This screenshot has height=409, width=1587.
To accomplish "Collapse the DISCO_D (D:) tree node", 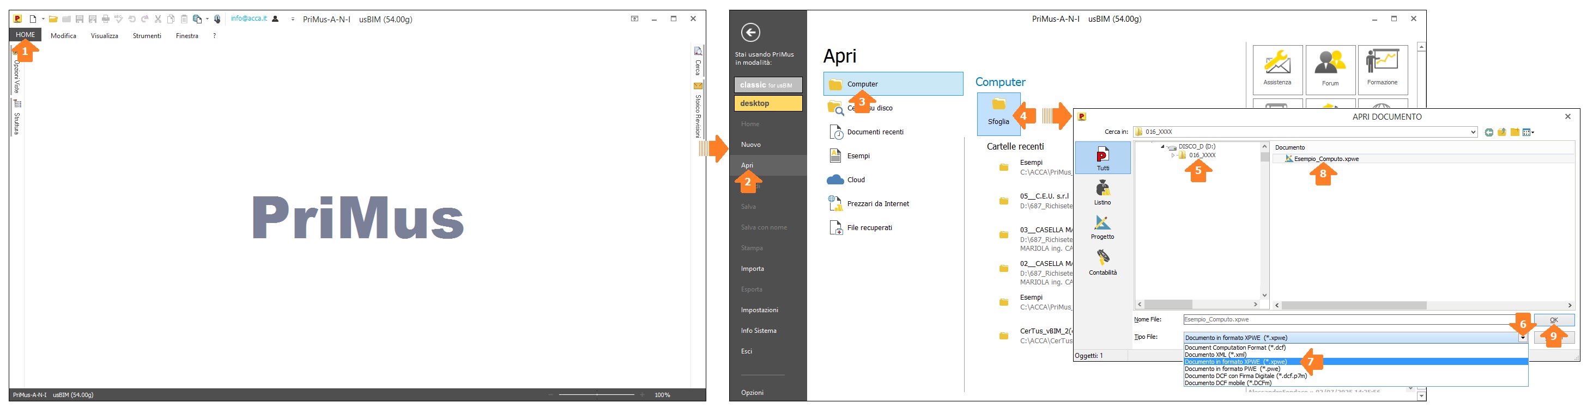I will tap(1162, 146).
